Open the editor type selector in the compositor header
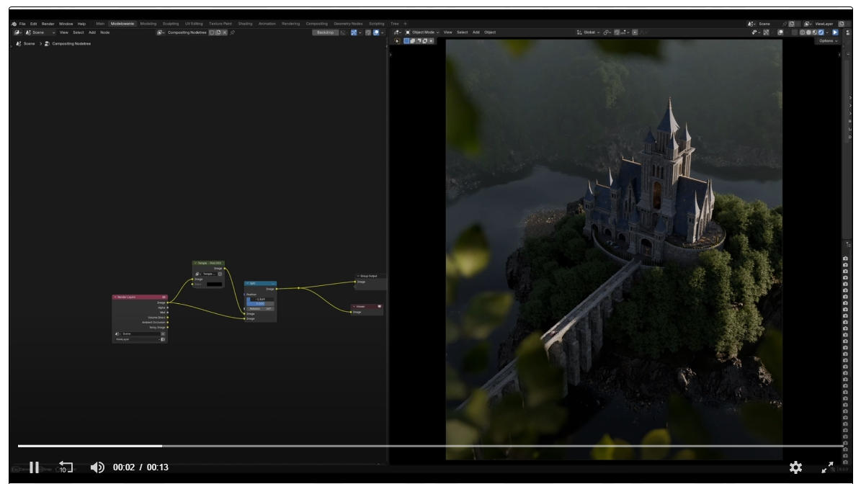861x484 pixels. pyautogui.click(x=16, y=32)
